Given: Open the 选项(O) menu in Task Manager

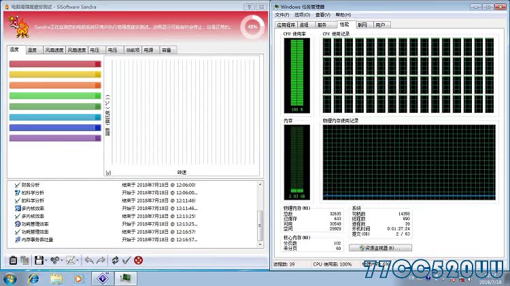Looking at the screenshot, I should [302, 15].
